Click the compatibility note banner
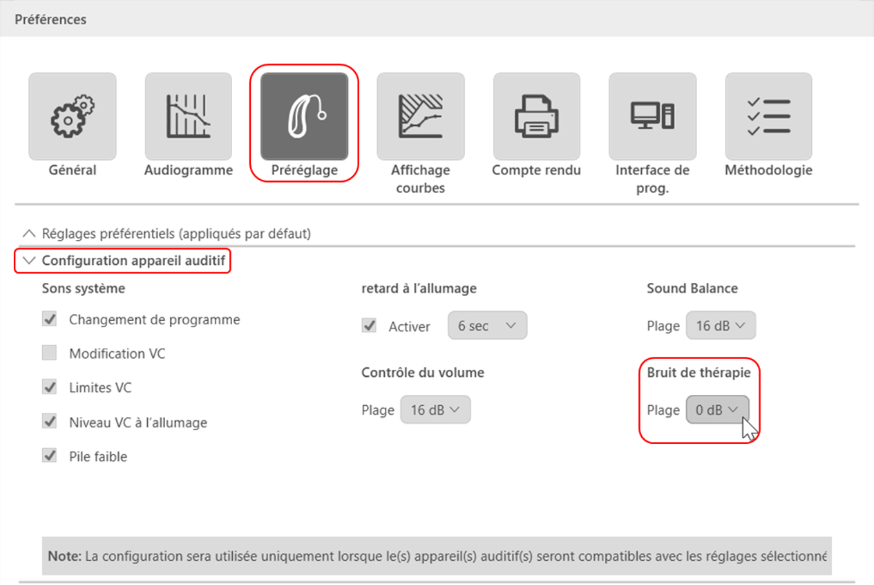This screenshot has width=874, height=585. click(437, 555)
